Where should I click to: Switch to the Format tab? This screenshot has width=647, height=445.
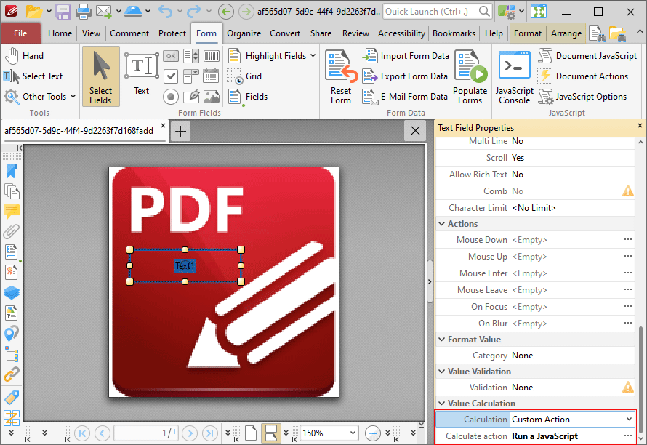pos(527,33)
